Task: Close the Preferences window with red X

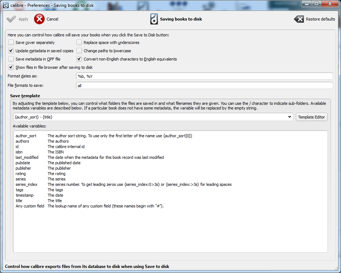Action: tap(330, 4)
